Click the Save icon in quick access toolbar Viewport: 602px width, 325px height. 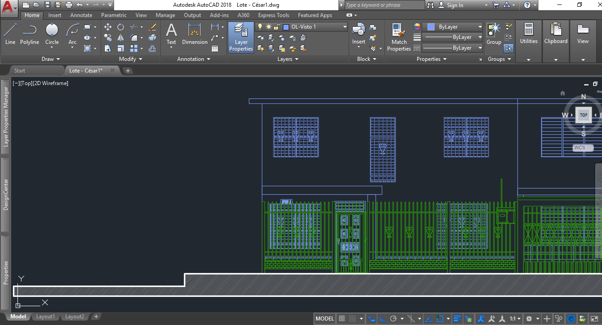click(x=47, y=5)
